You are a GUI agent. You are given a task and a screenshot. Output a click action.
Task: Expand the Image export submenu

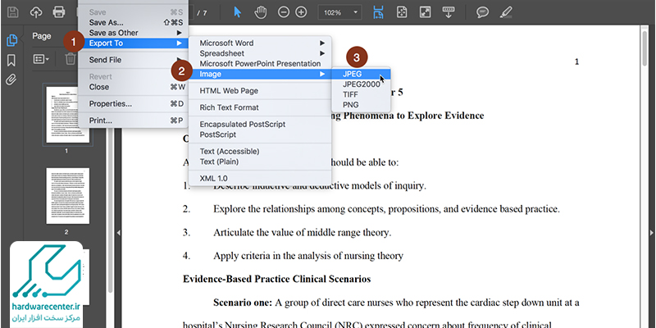(260, 74)
